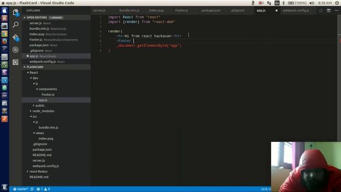Image resolution: width=341 pixels, height=192 pixels.
Task: Open Footer.js in the file tree
Action: pyautogui.click(x=48, y=94)
